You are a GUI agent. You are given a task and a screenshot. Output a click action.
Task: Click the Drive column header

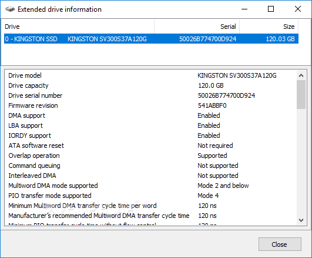click(x=79, y=27)
